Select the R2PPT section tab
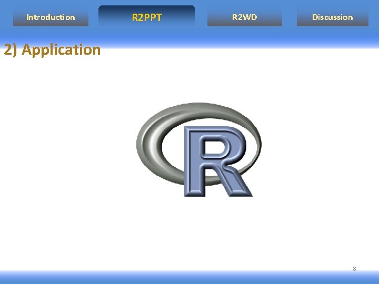The width and height of the screenshot is (379, 284). coord(147,16)
